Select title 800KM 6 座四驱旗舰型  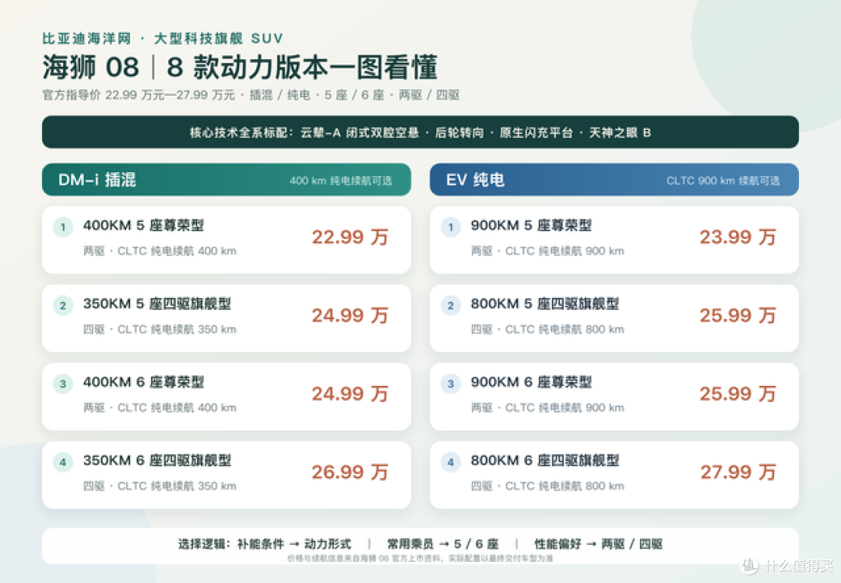[545, 460]
